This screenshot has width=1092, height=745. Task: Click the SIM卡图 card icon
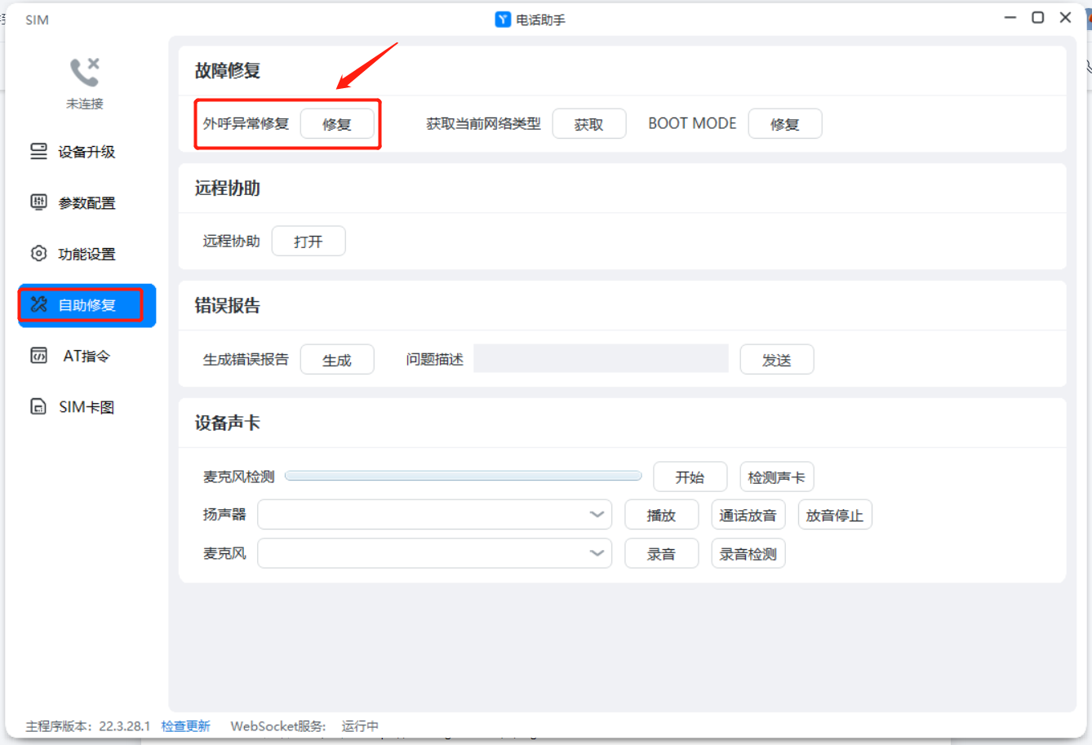(x=38, y=406)
